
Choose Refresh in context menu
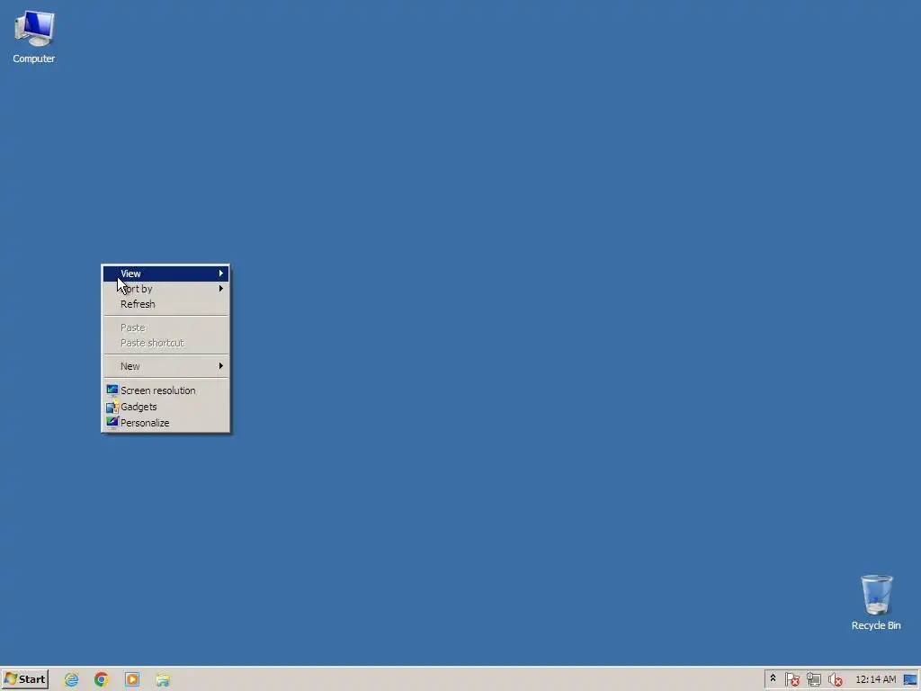coord(165,304)
